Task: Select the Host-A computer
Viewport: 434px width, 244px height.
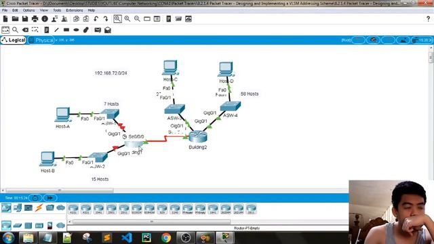Action: [63, 115]
